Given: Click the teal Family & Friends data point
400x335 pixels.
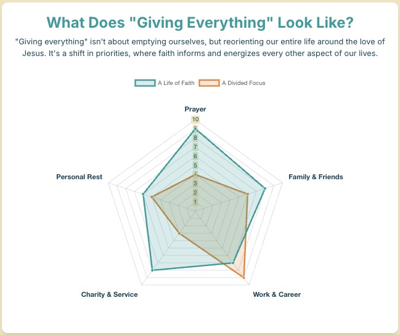Looking at the screenshot, I should [265, 188].
